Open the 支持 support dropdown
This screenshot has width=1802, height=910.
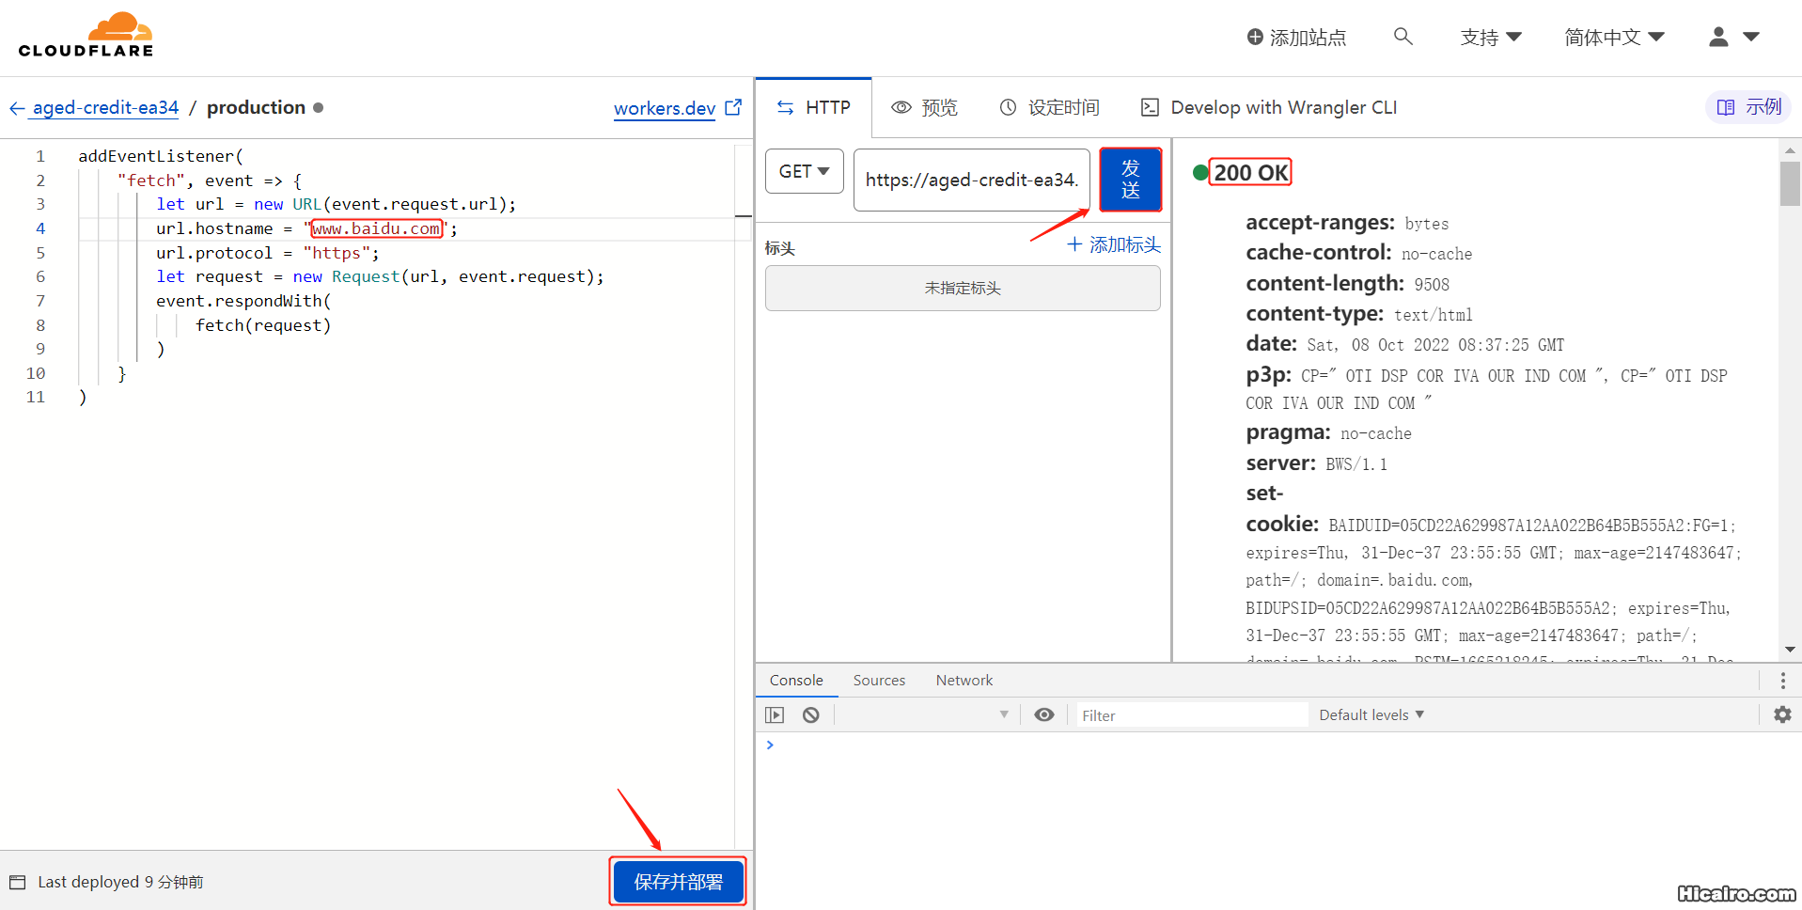point(1490,38)
